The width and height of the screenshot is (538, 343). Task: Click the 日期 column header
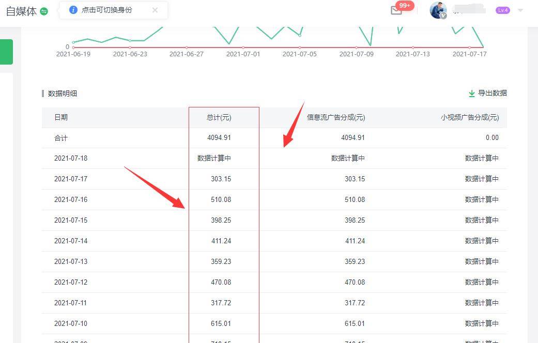(x=61, y=117)
